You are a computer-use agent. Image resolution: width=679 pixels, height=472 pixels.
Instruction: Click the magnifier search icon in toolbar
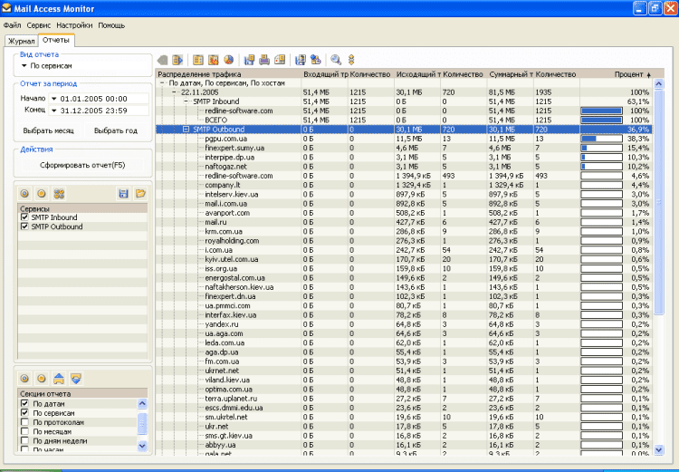336,60
